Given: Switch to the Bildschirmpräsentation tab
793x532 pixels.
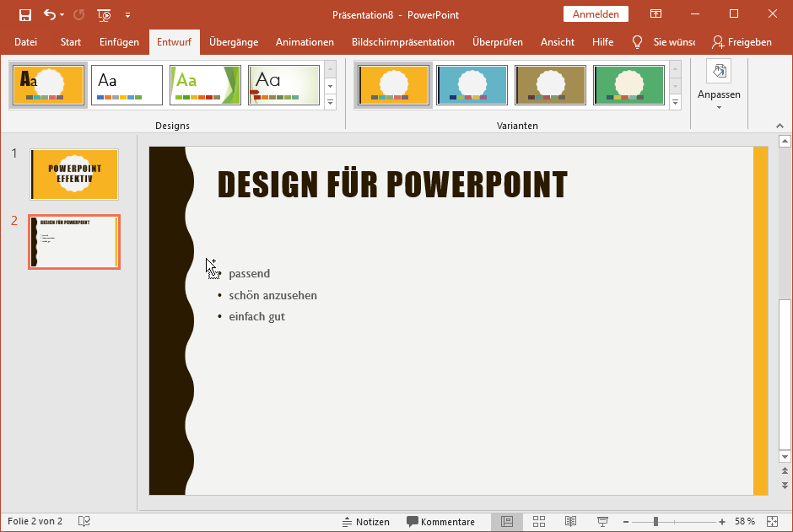Looking at the screenshot, I should [x=403, y=42].
